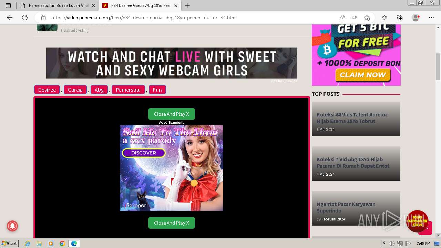Click the TOP POSTS heading

(x=326, y=94)
